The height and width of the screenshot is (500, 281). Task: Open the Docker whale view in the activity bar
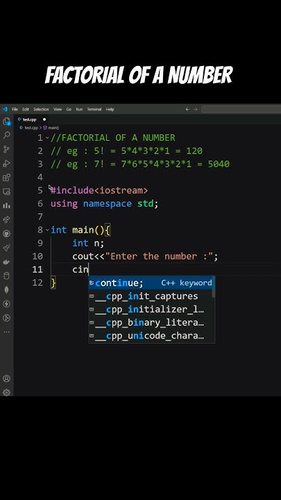click(x=6, y=262)
